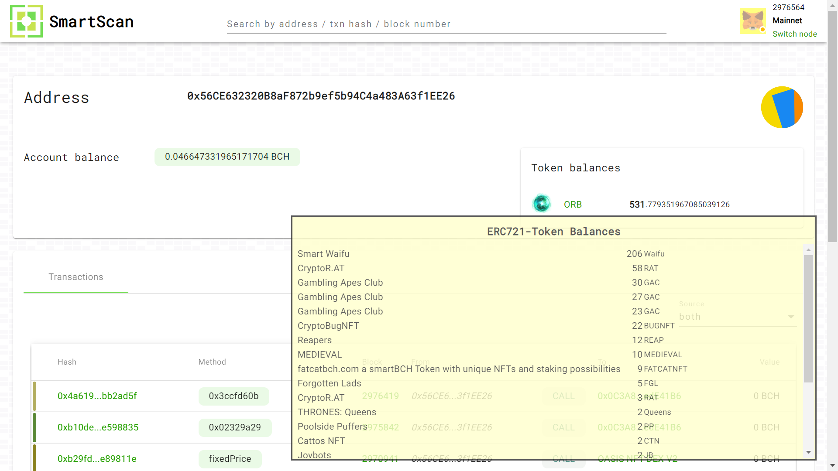Image resolution: width=838 pixels, height=471 pixels.
Task: Click the 206 Waifu balance value
Action: (x=646, y=254)
